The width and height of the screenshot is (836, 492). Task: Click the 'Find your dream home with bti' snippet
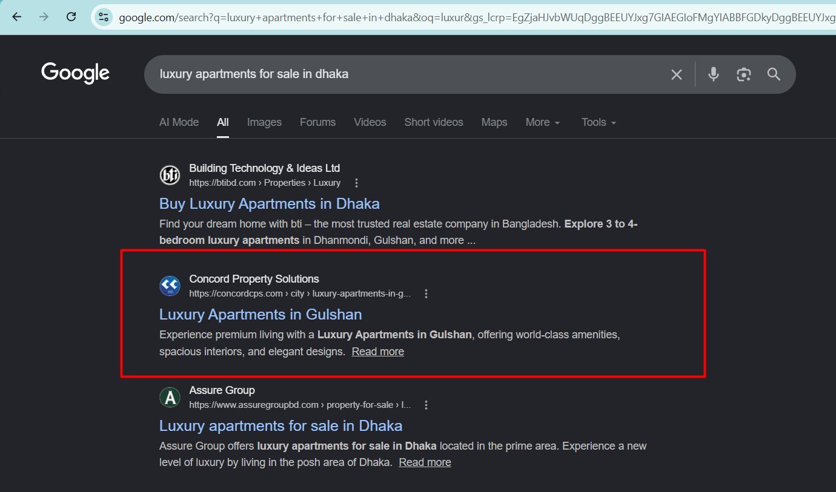[398, 232]
